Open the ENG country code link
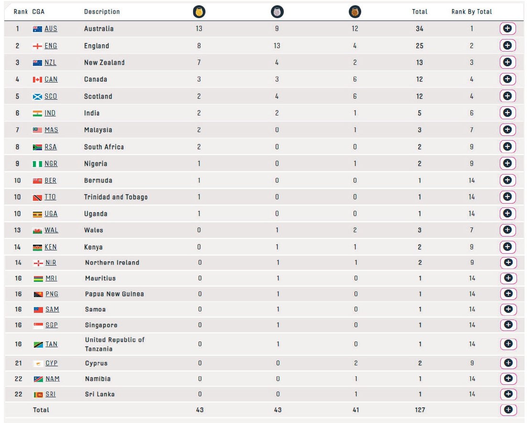The image size is (527, 423). click(51, 46)
